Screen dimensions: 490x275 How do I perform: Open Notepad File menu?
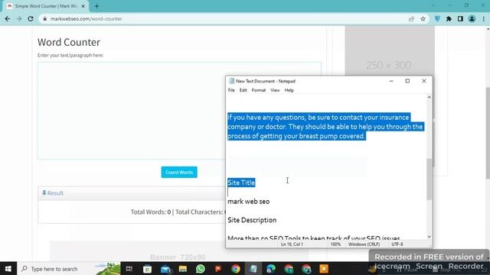pos(231,90)
